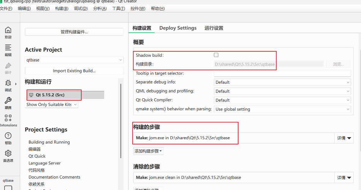361x190 pixels.
Task: Open the 调试(D) menu
Action: (81, 8)
